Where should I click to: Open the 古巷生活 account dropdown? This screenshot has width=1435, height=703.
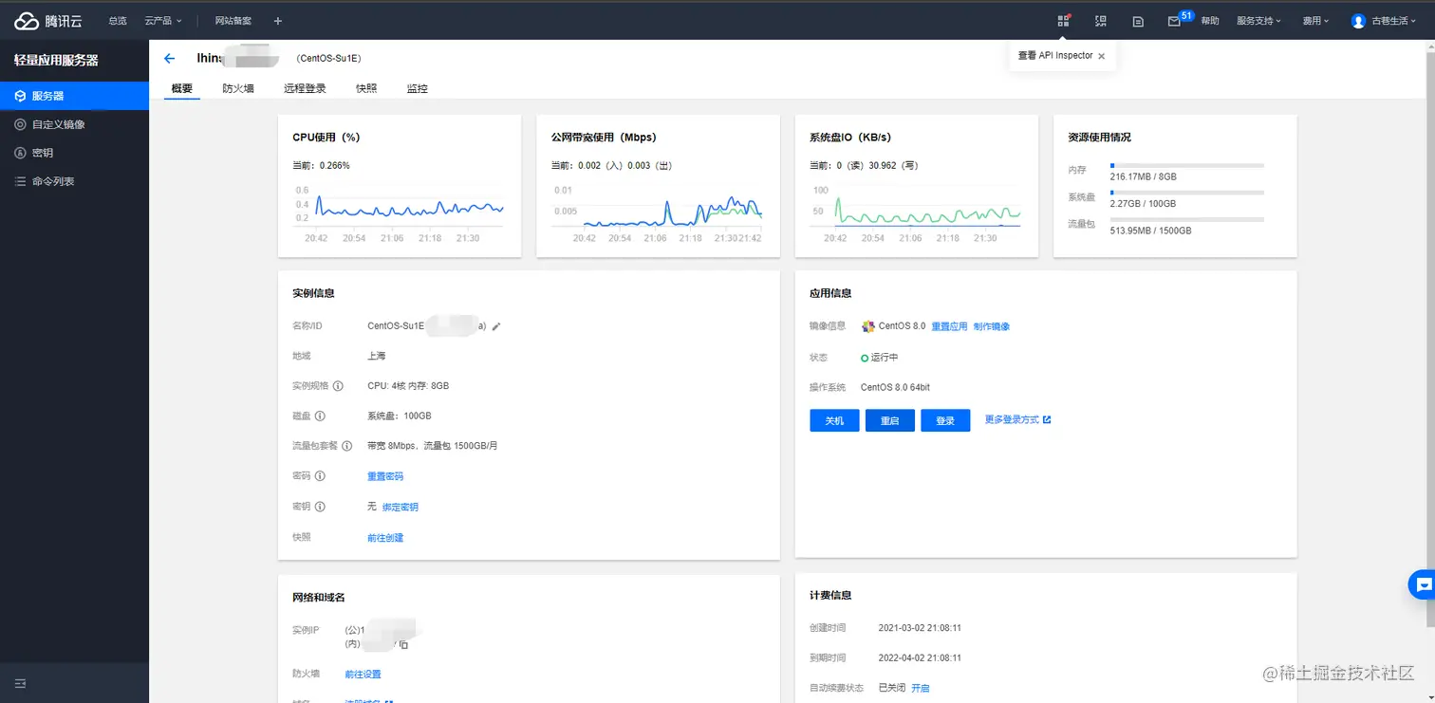coord(1395,21)
